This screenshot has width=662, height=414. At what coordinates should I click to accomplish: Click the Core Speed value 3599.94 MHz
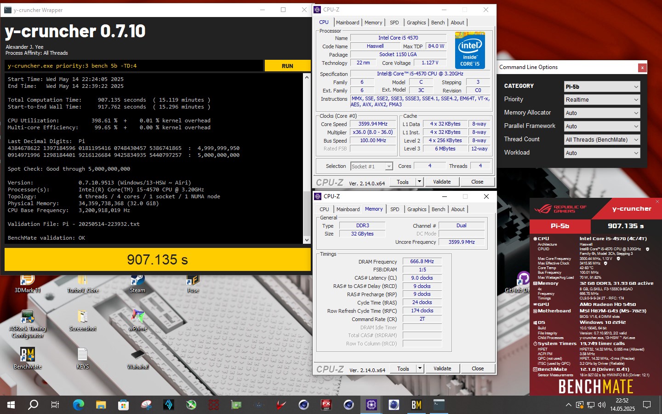coord(373,124)
